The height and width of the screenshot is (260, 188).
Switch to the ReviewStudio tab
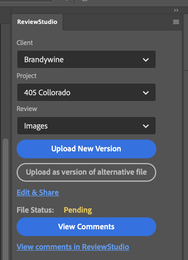[37, 22]
